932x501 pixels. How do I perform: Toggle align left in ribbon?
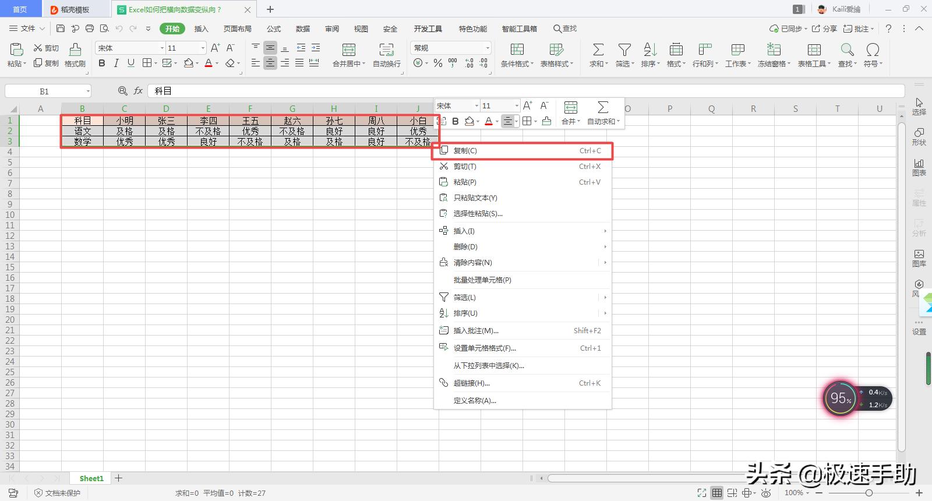(x=256, y=63)
